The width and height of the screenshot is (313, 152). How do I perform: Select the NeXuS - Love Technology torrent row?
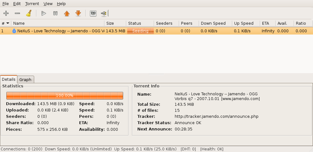tap(156, 31)
